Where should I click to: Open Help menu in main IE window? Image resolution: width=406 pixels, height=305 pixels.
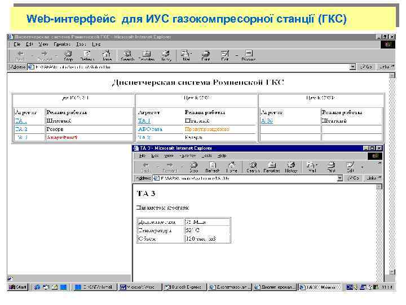(96, 45)
